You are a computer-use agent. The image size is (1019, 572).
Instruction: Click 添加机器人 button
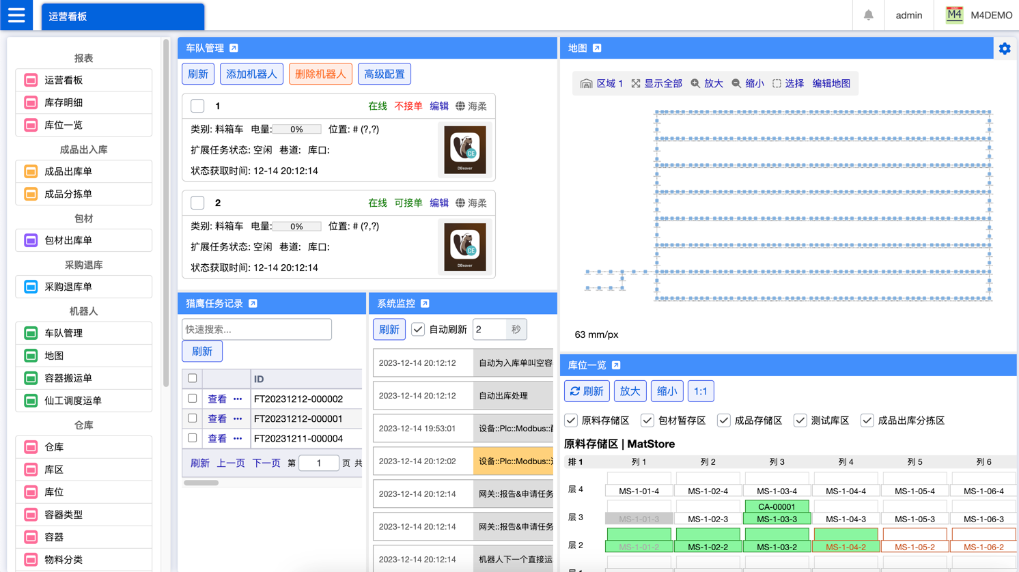(251, 74)
